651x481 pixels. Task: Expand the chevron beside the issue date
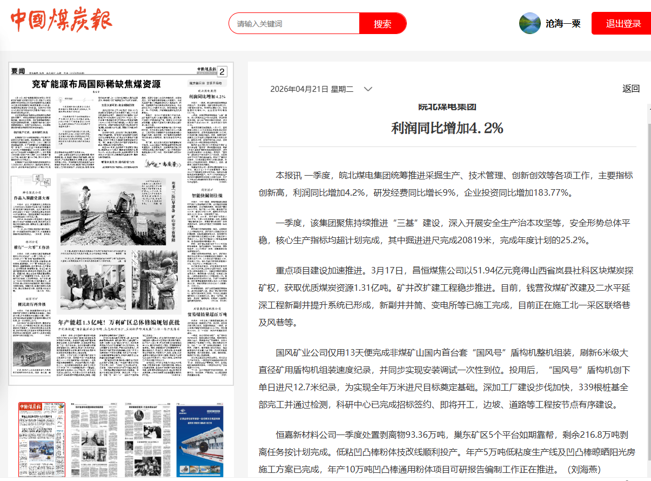pyautogui.click(x=368, y=89)
